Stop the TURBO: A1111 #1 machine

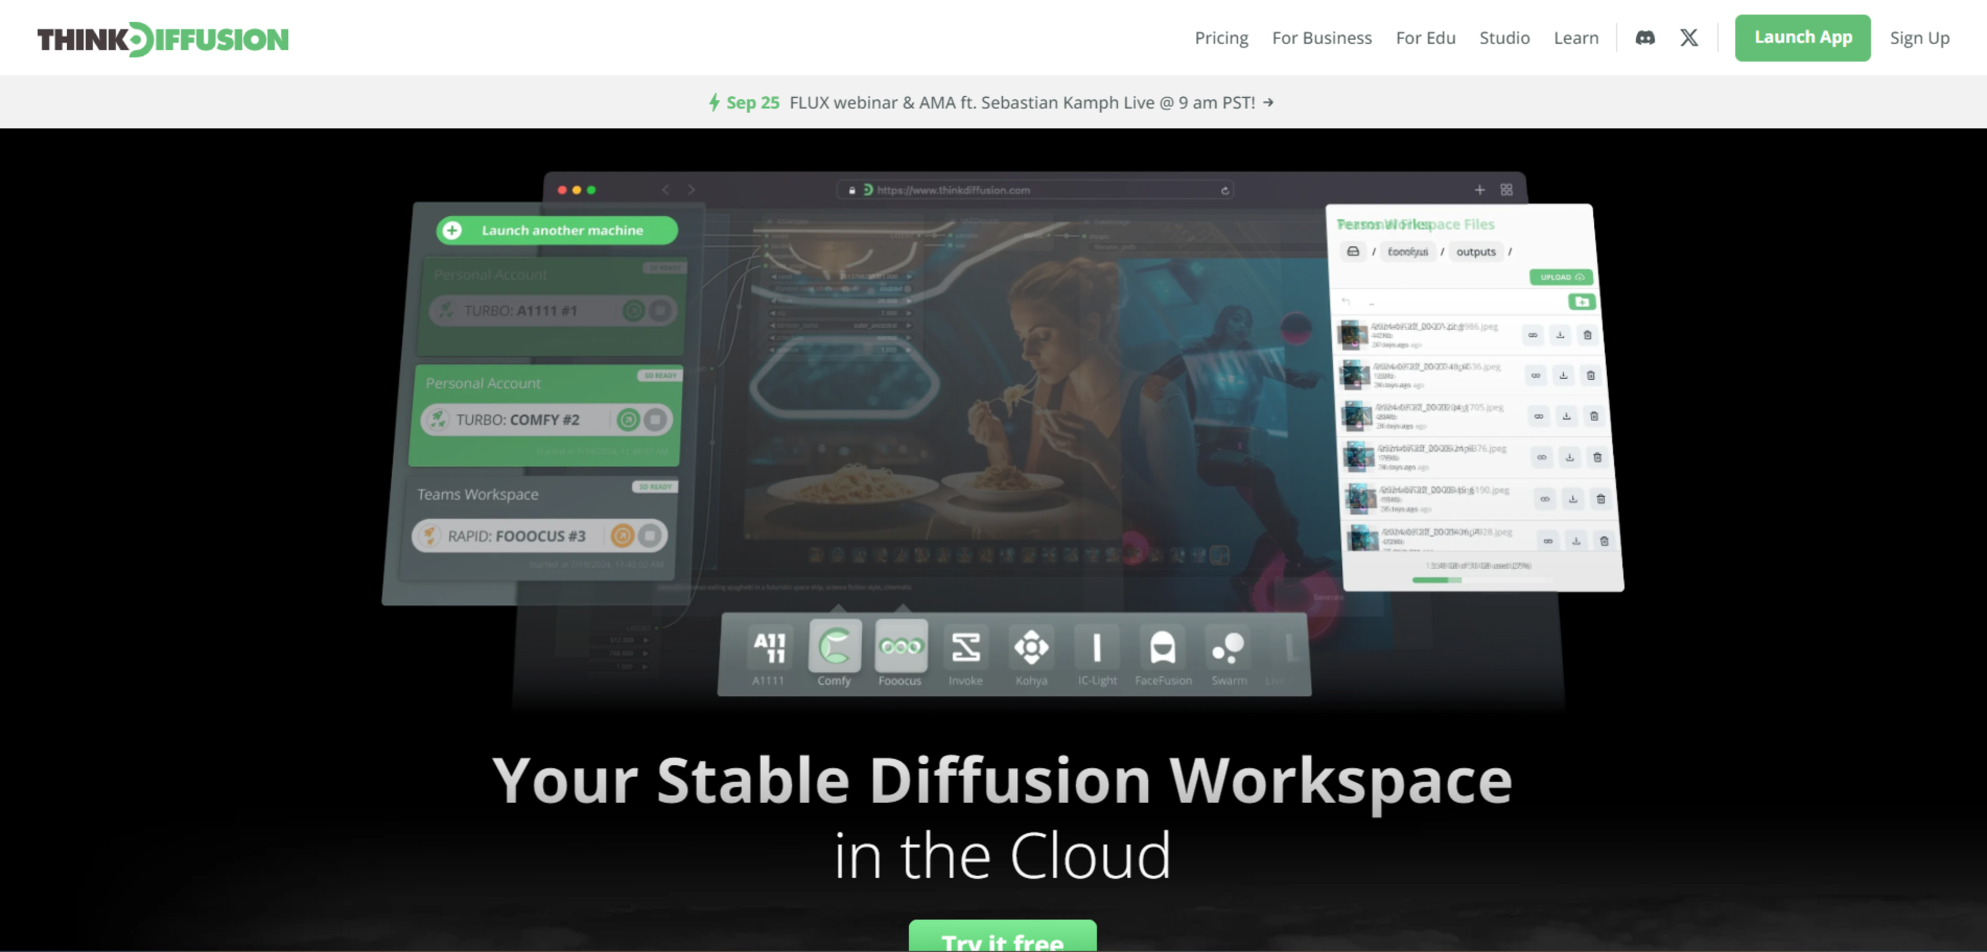(660, 310)
